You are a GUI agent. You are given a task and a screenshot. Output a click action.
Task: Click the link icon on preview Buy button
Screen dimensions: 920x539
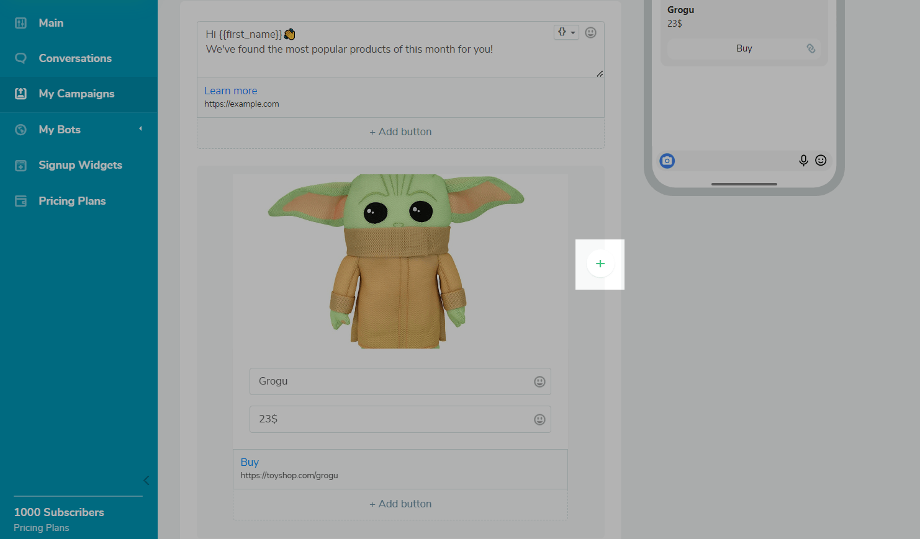(x=811, y=48)
